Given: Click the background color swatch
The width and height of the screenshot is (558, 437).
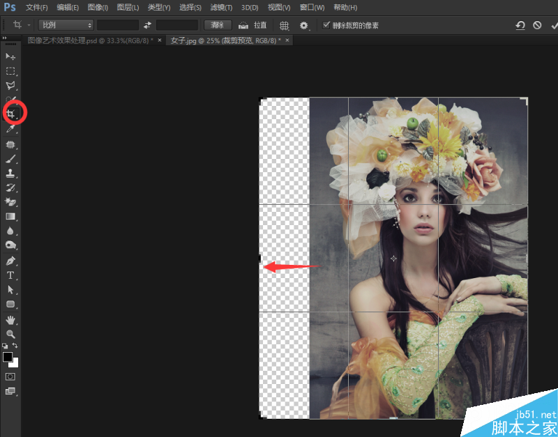Looking at the screenshot, I should pos(15,363).
